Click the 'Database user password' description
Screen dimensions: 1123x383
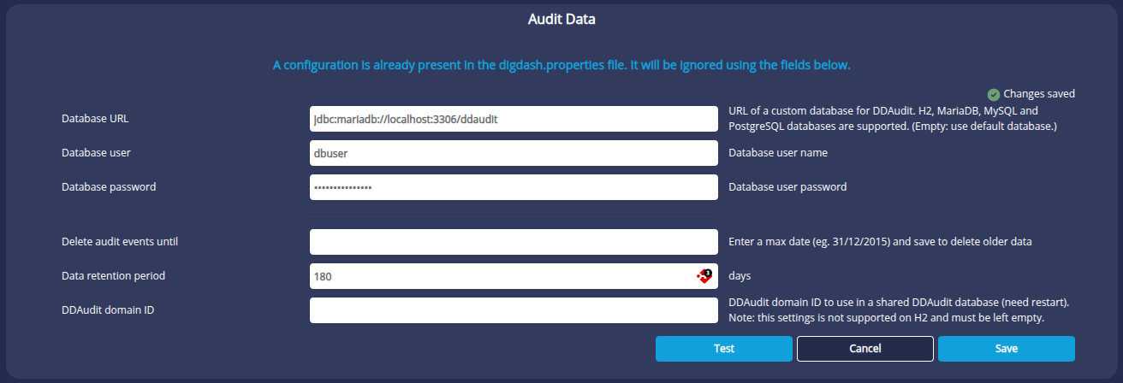[x=787, y=187]
